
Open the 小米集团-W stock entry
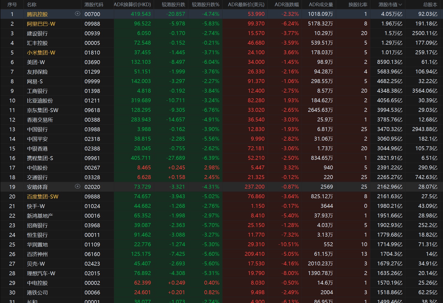click(x=41, y=53)
